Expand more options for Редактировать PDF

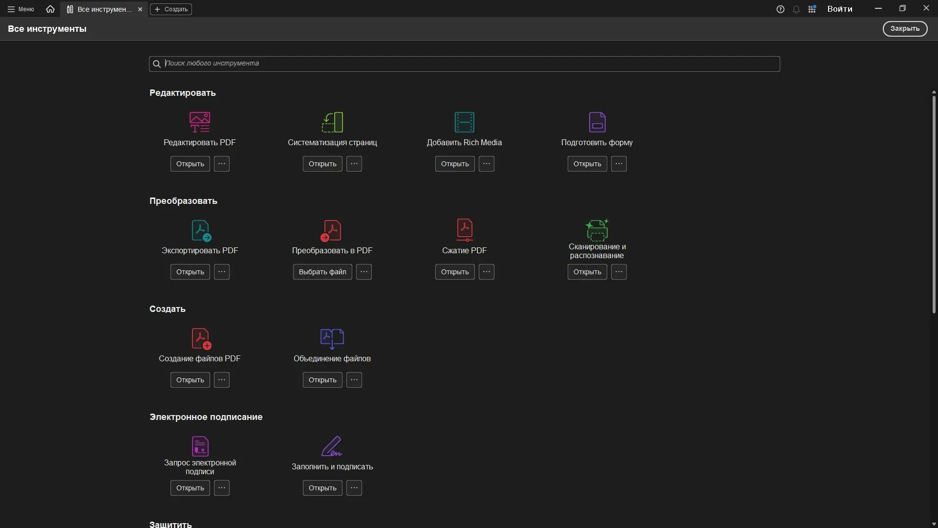coord(222,164)
